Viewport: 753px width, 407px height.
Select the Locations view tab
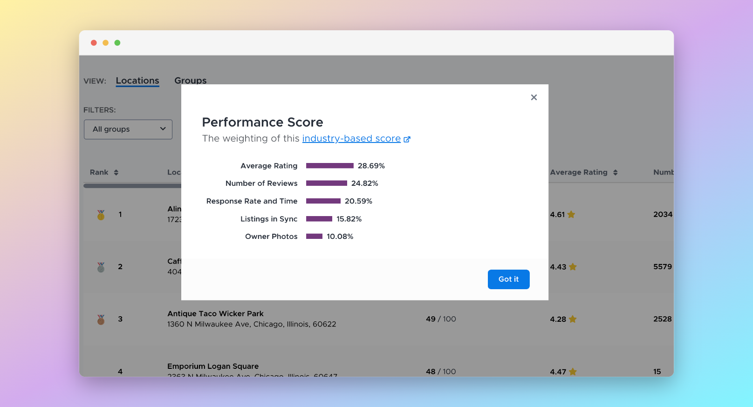pos(137,81)
